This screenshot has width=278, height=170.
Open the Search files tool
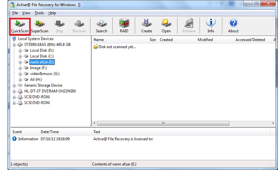click(x=101, y=26)
